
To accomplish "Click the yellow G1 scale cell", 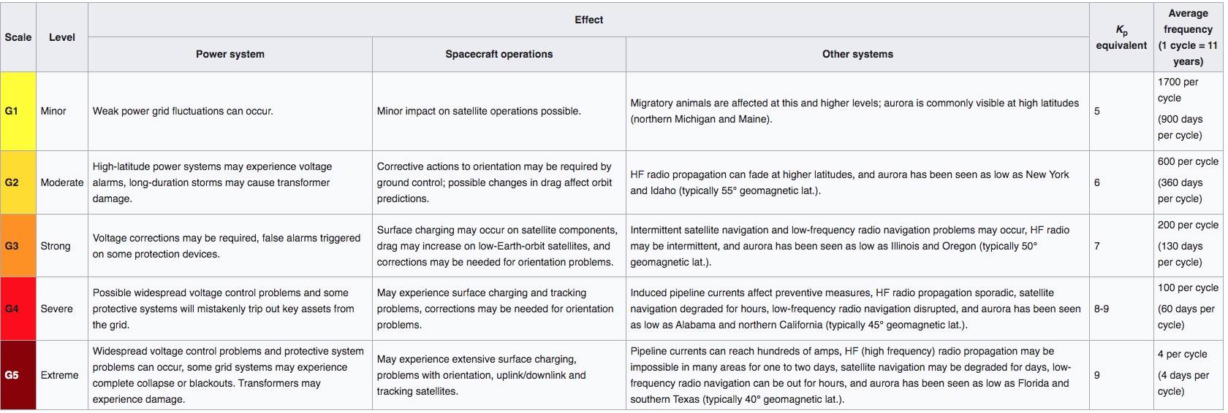I will (x=18, y=111).
